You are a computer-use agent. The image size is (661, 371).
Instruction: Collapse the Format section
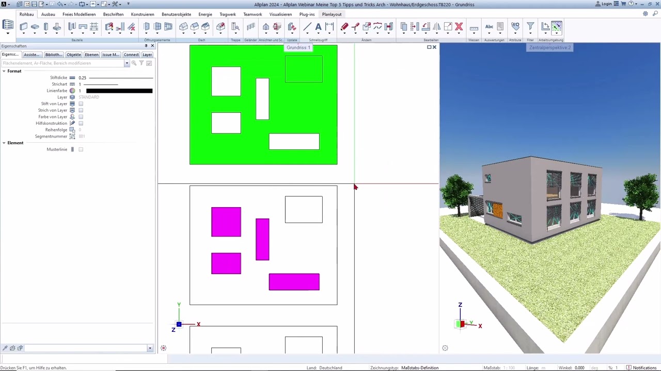click(4, 71)
